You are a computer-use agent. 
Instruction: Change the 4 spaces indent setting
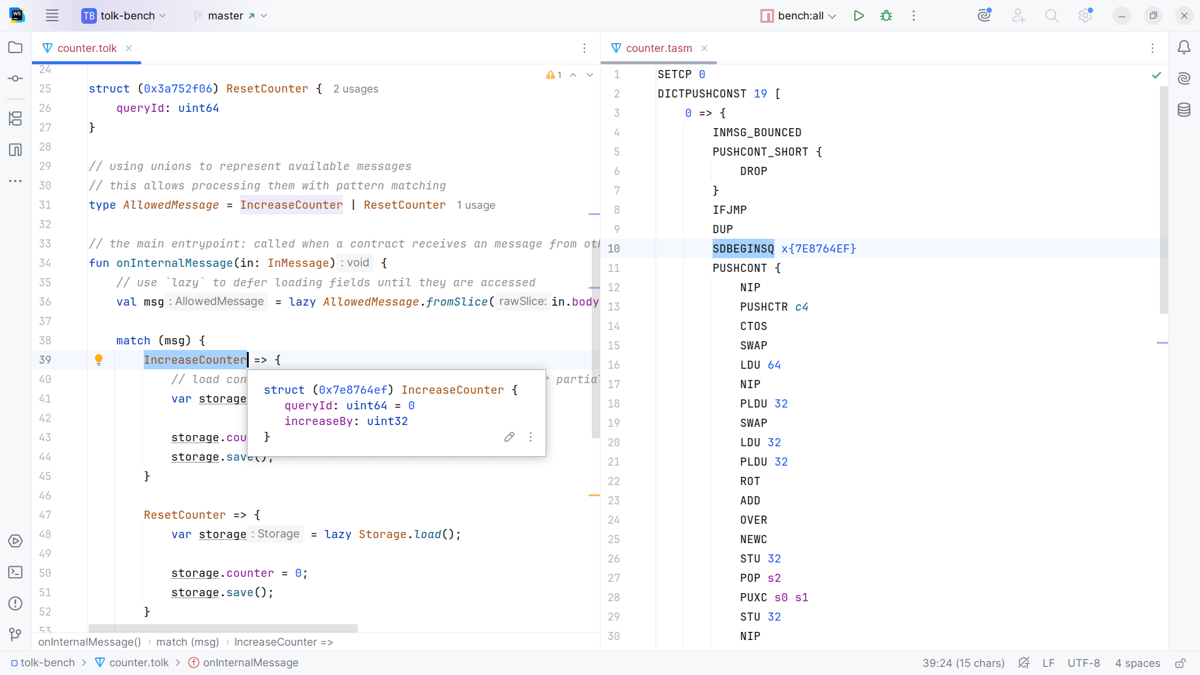pyautogui.click(x=1137, y=663)
